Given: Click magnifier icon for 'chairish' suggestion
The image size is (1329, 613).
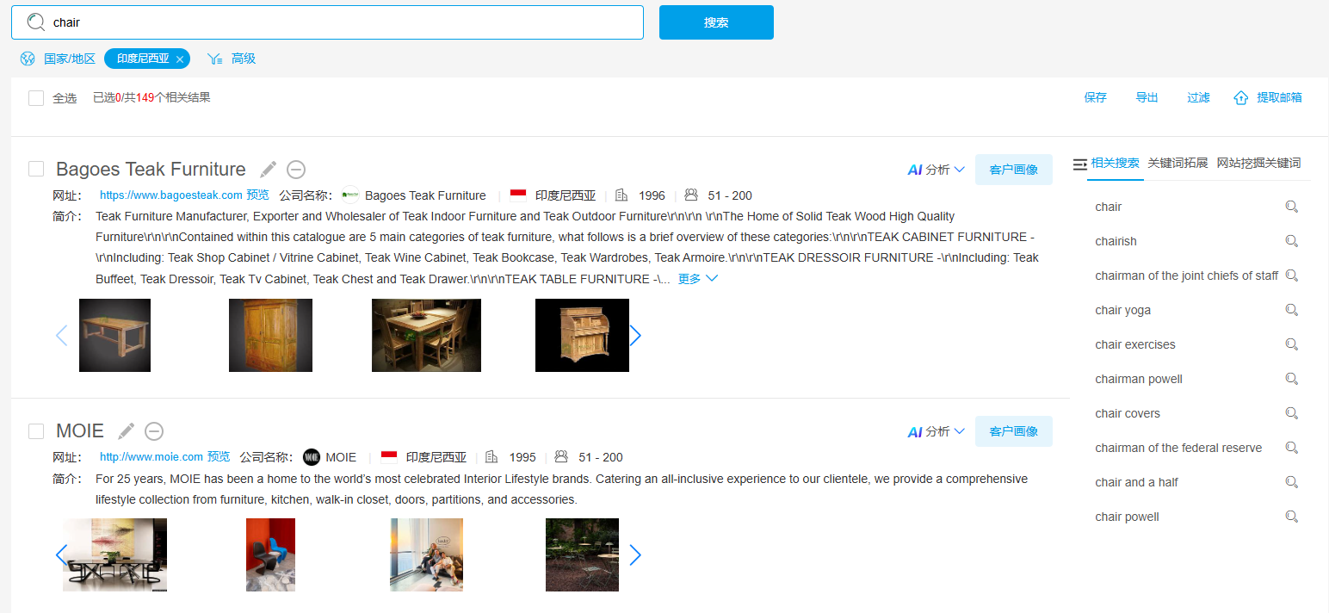Looking at the screenshot, I should (1291, 241).
